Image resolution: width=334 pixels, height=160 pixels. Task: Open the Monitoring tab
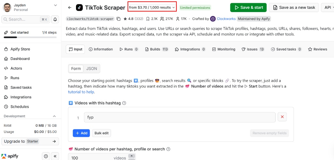point(224,49)
